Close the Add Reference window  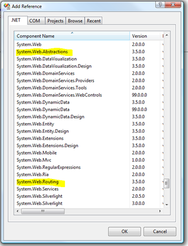pos(173,5)
